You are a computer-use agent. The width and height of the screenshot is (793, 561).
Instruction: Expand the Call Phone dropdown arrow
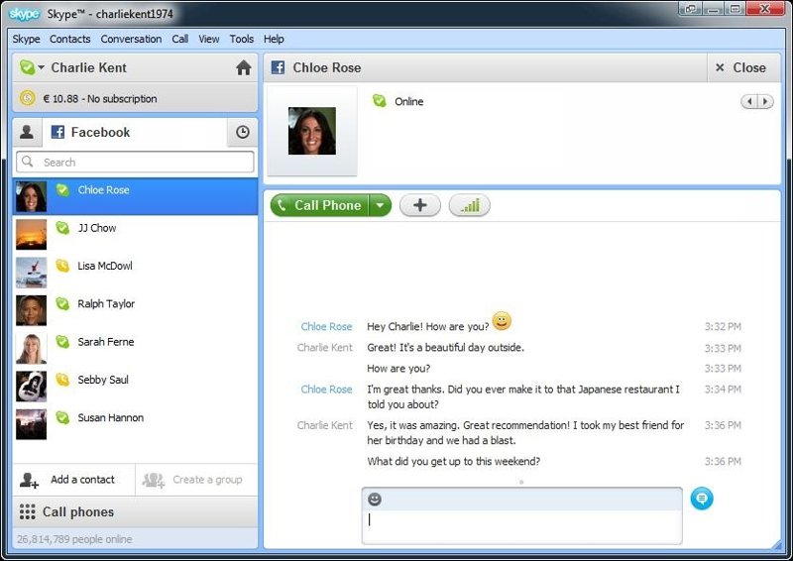(380, 205)
